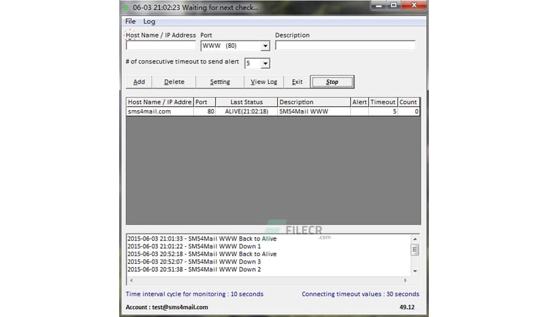Viewport: 548px width, 317px height.
Task: Close the window with the X button
Action: tap(414, 5)
